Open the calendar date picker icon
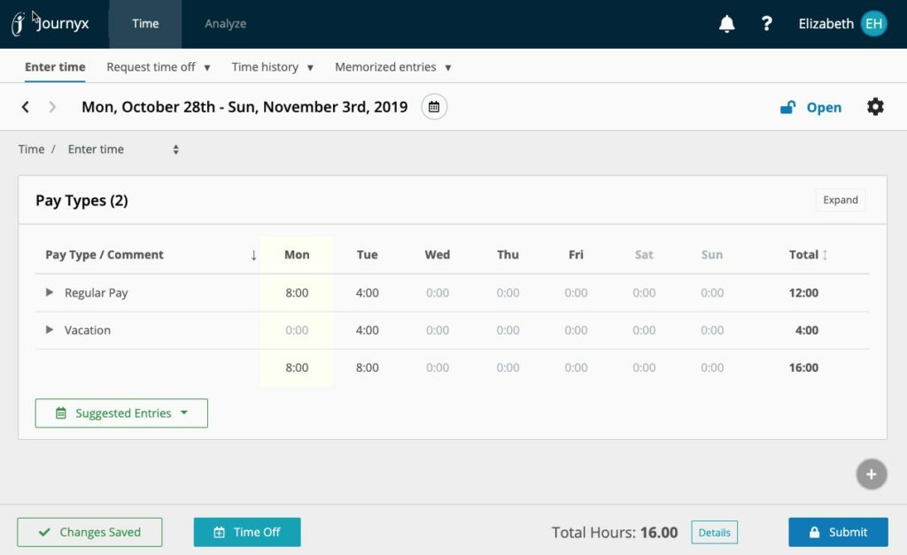 click(433, 105)
